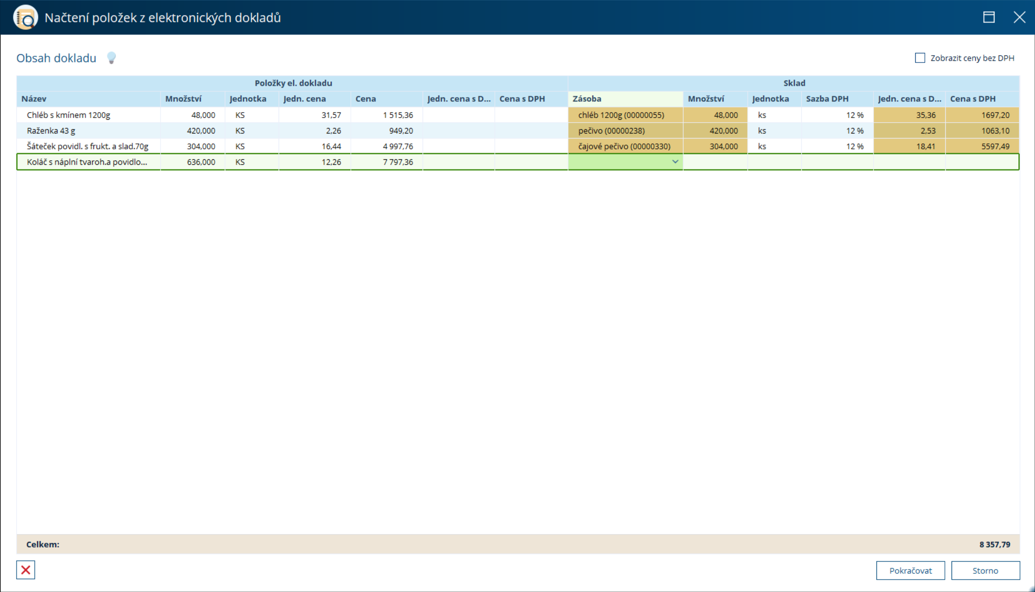This screenshot has width=1035, height=592.
Task: Sort by the Název column header
Action: [x=34, y=99]
